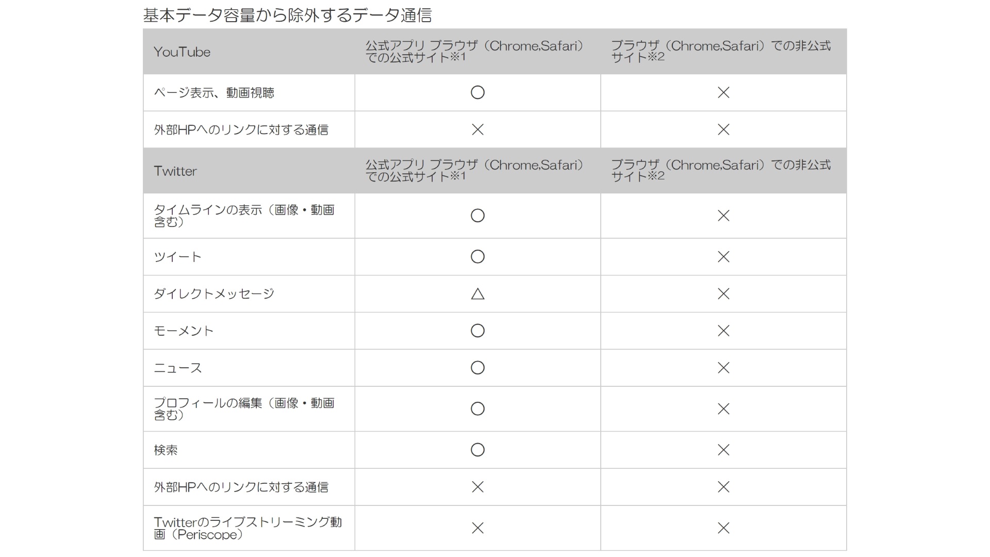Click the circle mark in ページ表示、動画視聴 row
This screenshot has height=557, width=990.
pos(477,92)
